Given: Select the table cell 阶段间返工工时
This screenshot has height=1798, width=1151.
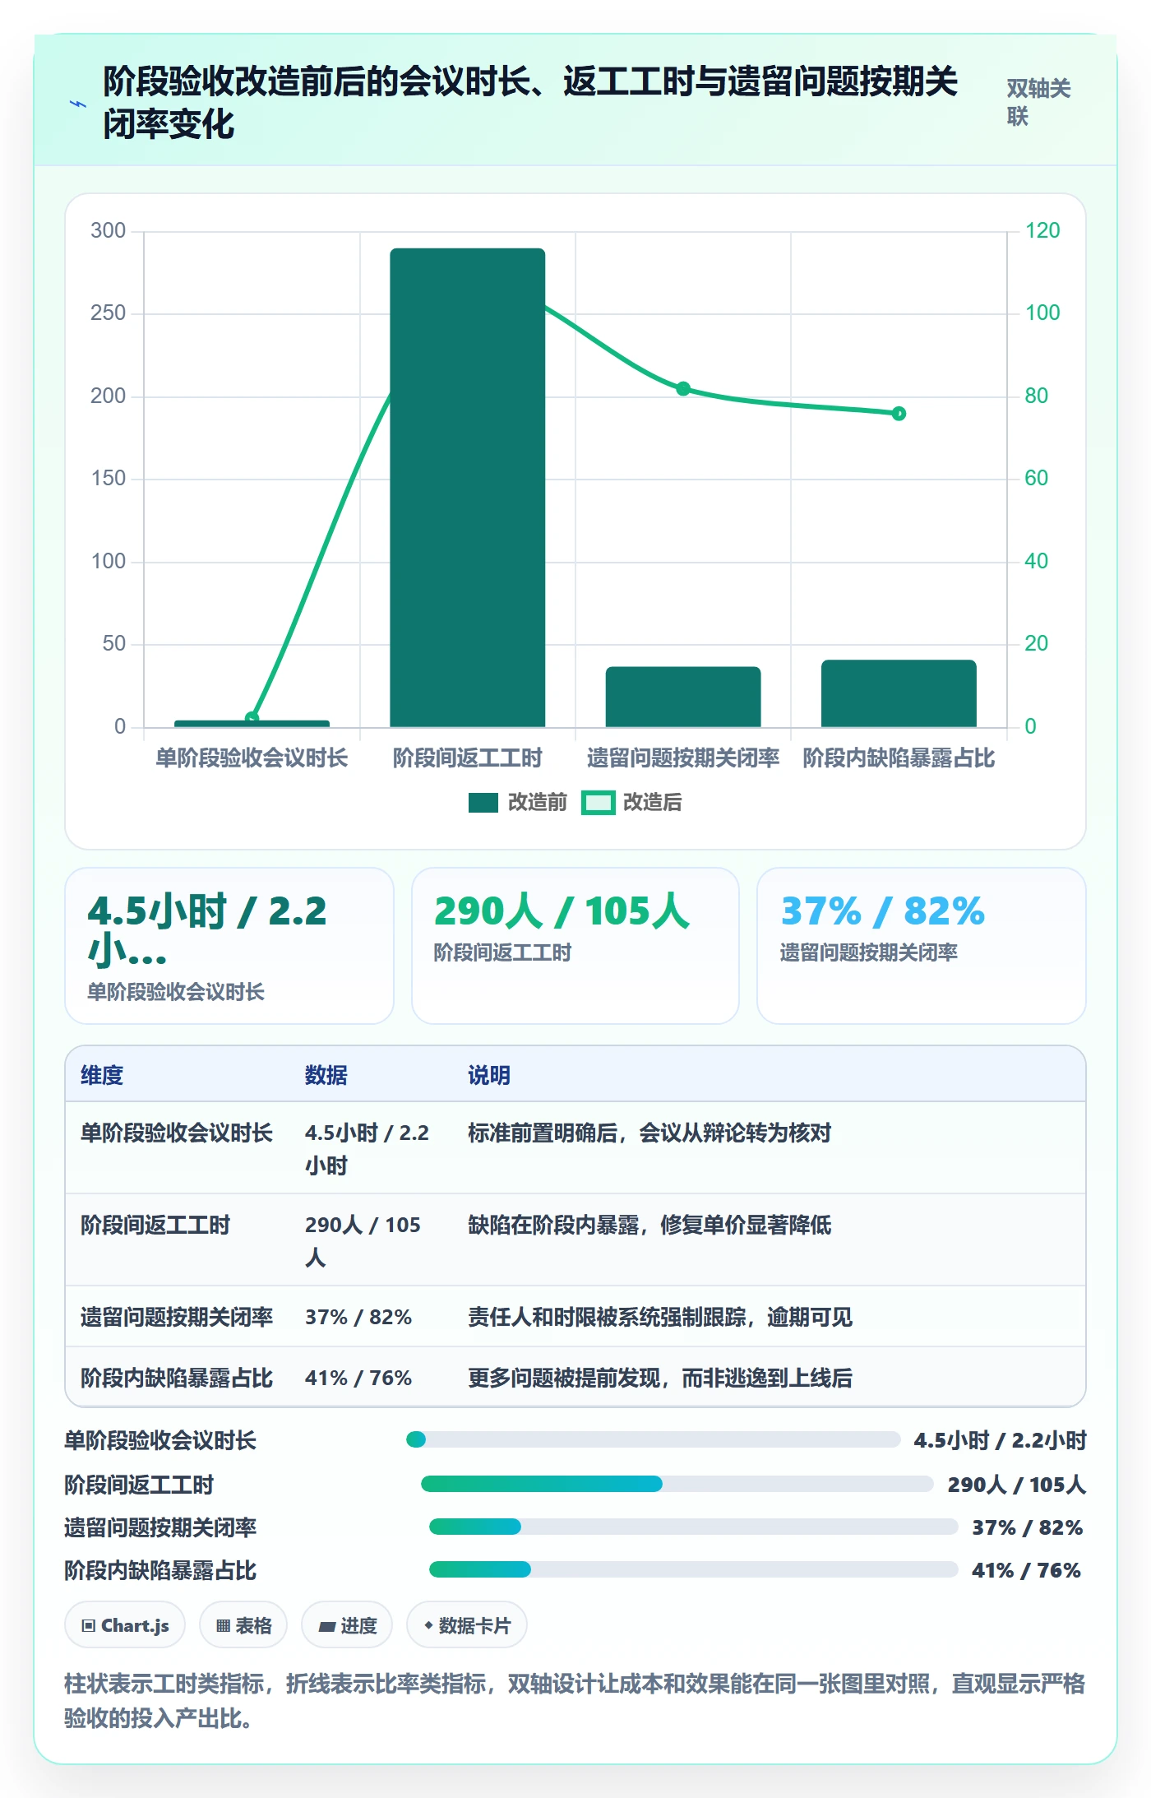Looking at the screenshot, I should tap(155, 1225).
